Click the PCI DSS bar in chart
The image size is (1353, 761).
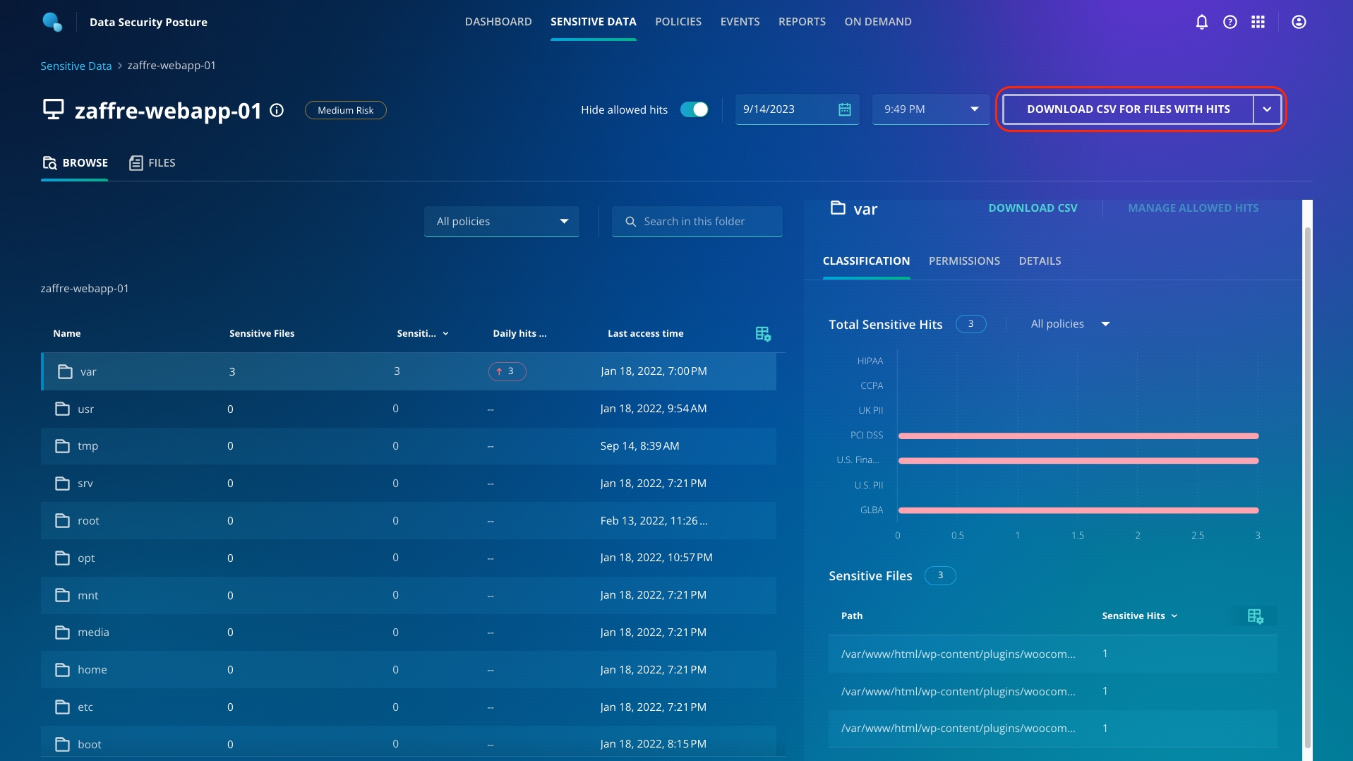tap(1077, 436)
